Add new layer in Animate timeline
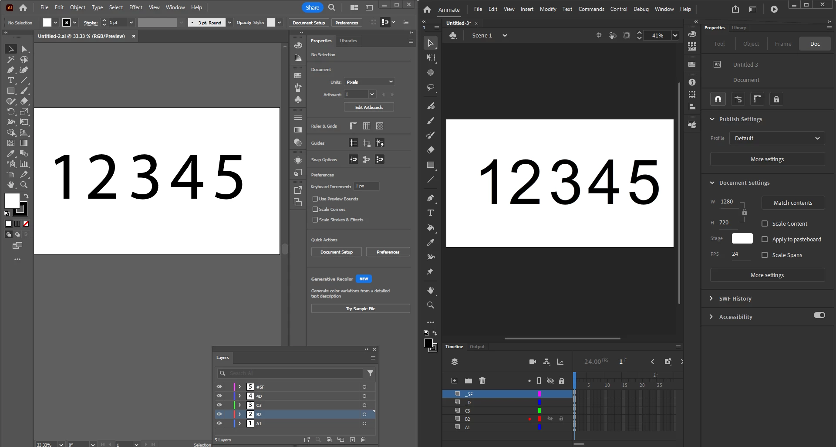The height and width of the screenshot is (447, 836). [x=455, y=381]
